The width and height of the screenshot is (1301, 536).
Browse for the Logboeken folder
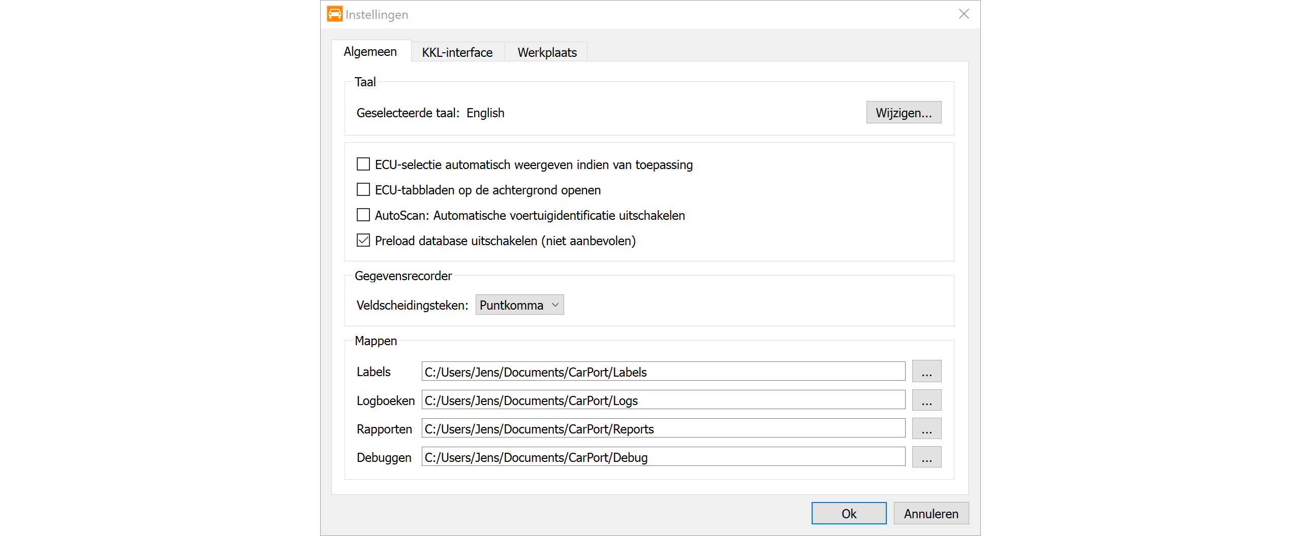(926, 400)
